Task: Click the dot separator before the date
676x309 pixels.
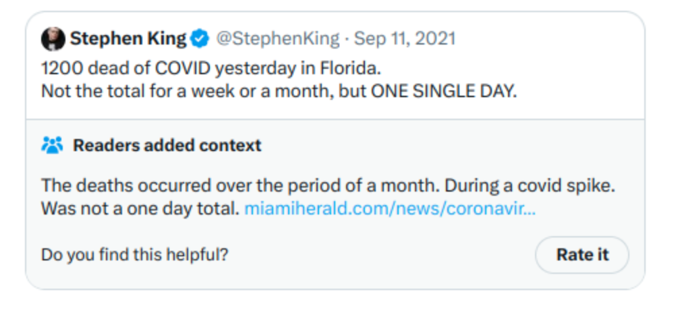Action: (x=347, y=39)
